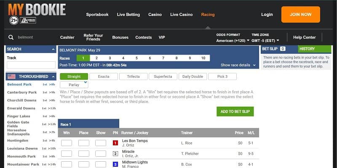The image size is (337, 168).
Task: Select race 1
Action: (83, 58)
